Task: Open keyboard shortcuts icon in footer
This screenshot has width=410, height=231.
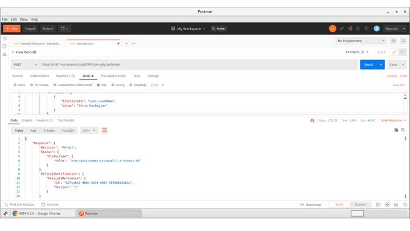Action: [x=396, y=205]
